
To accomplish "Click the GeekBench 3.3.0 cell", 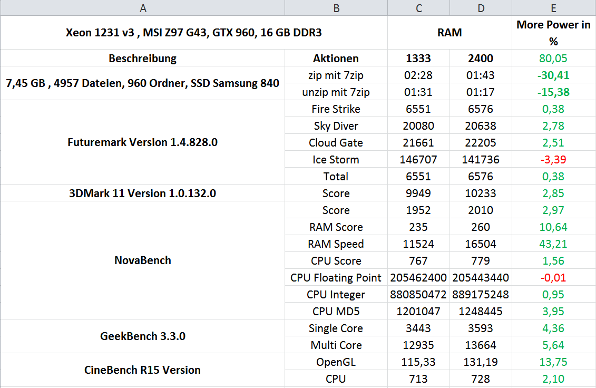I will (142, 336).
